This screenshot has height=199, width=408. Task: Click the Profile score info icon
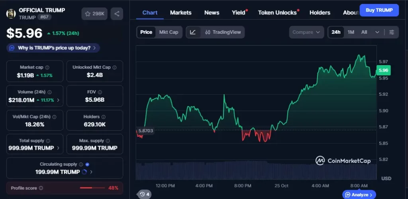[41, 188]
